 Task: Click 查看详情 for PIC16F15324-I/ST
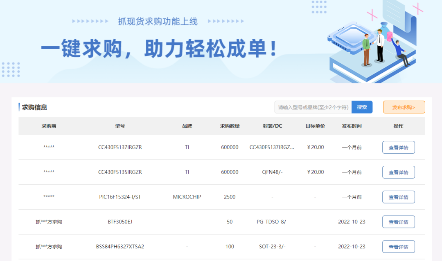coord(398,197)
